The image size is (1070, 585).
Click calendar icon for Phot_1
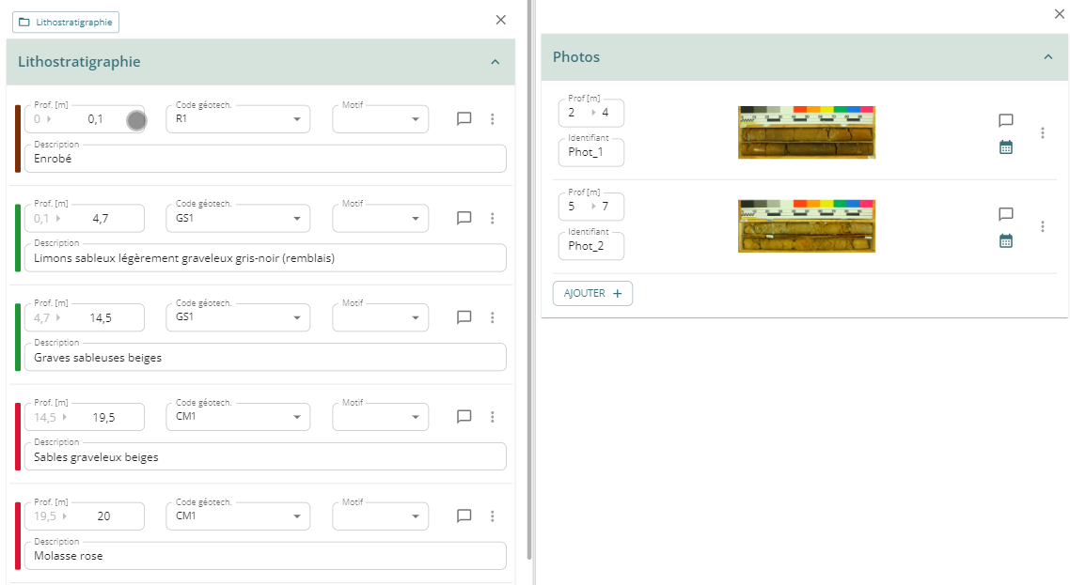[1005, 147]
